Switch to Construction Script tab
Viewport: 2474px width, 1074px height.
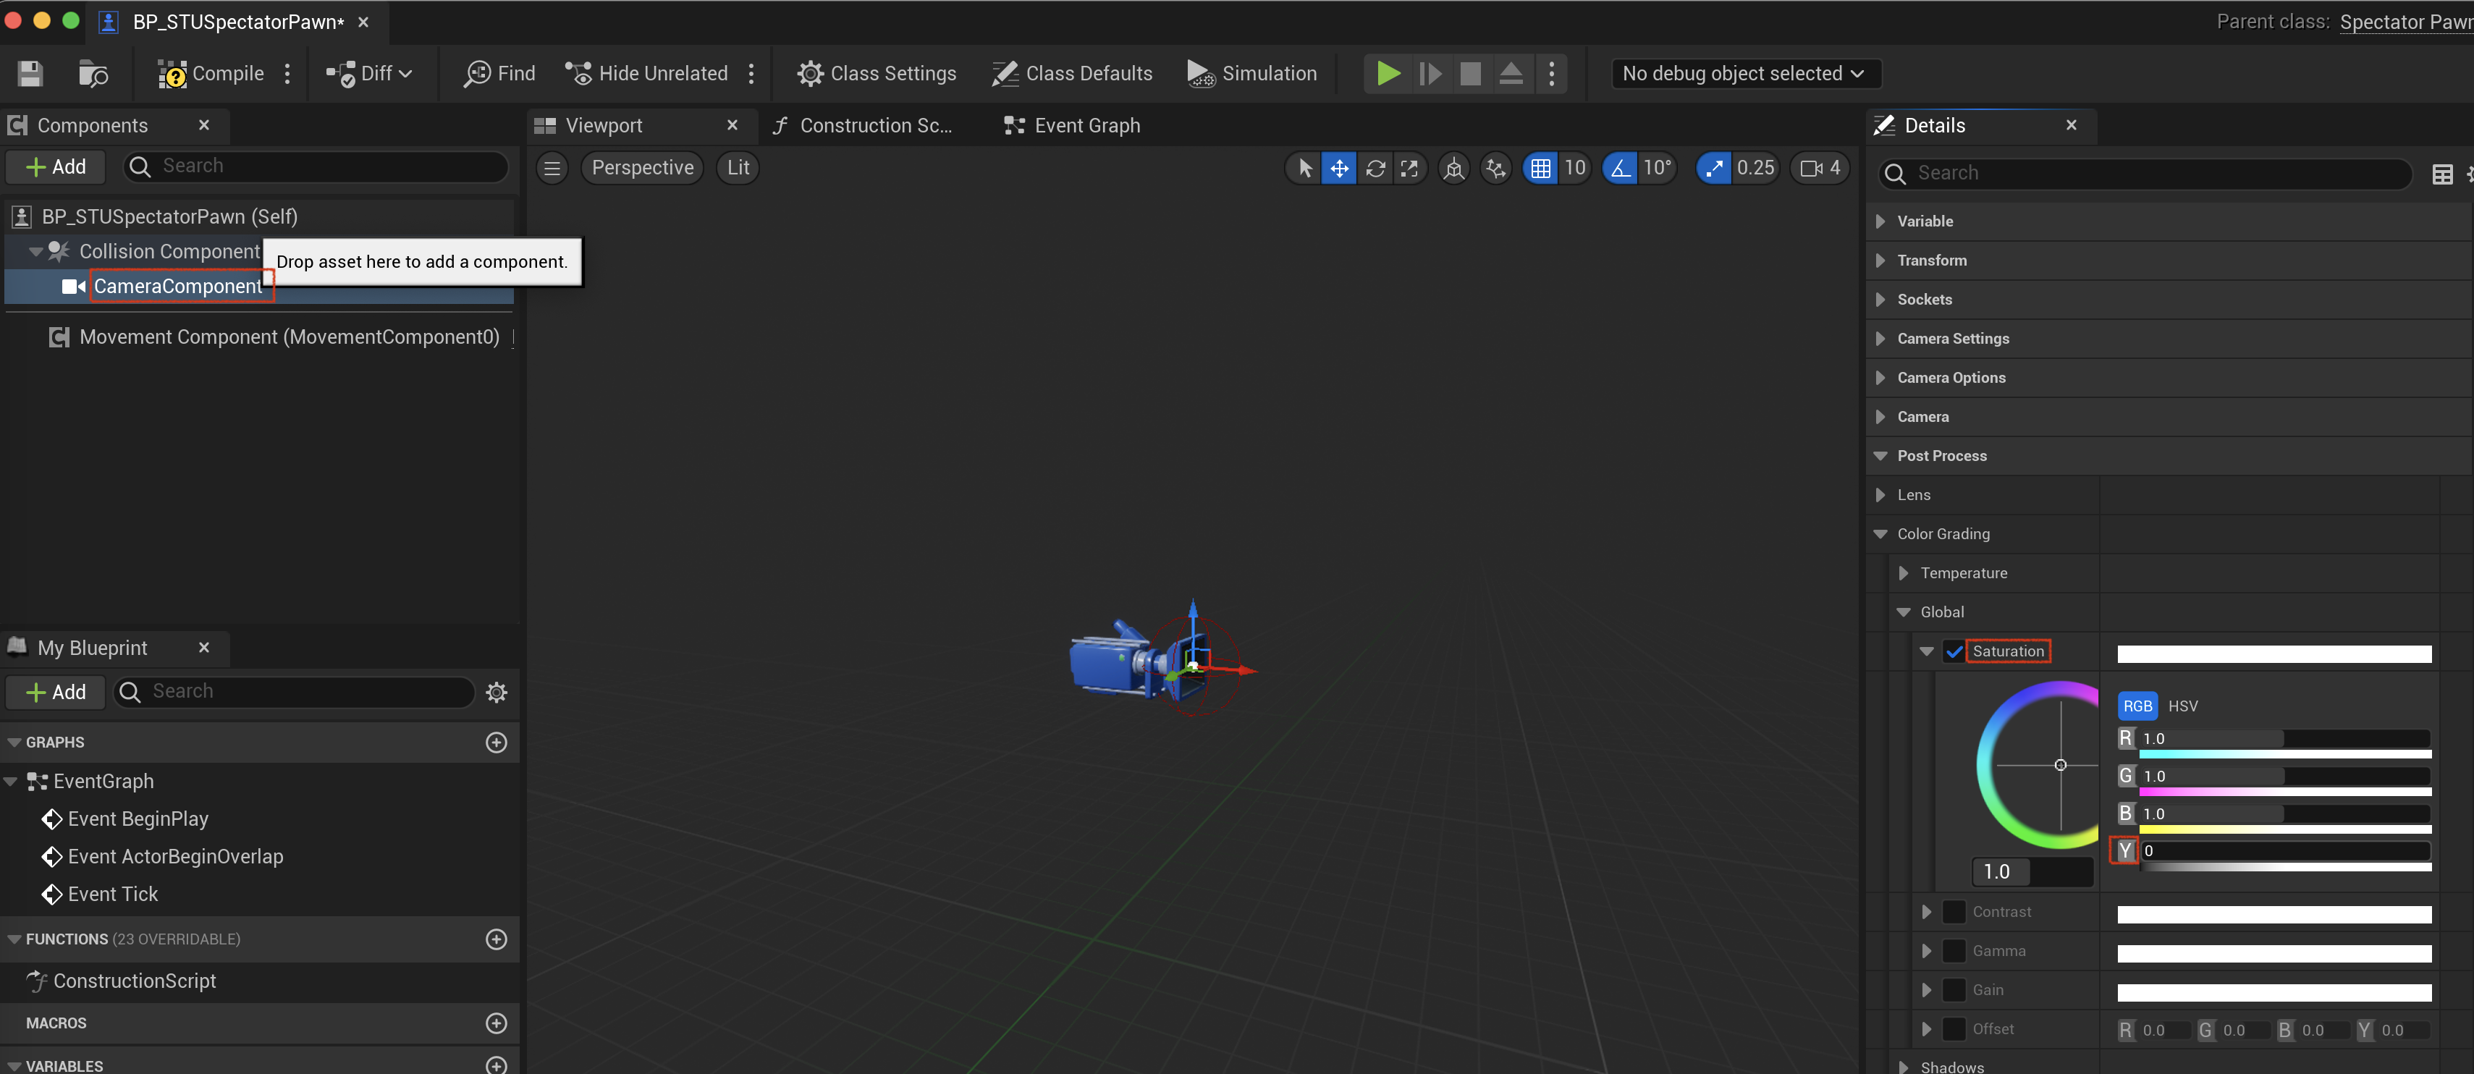(x=876, y=125)
